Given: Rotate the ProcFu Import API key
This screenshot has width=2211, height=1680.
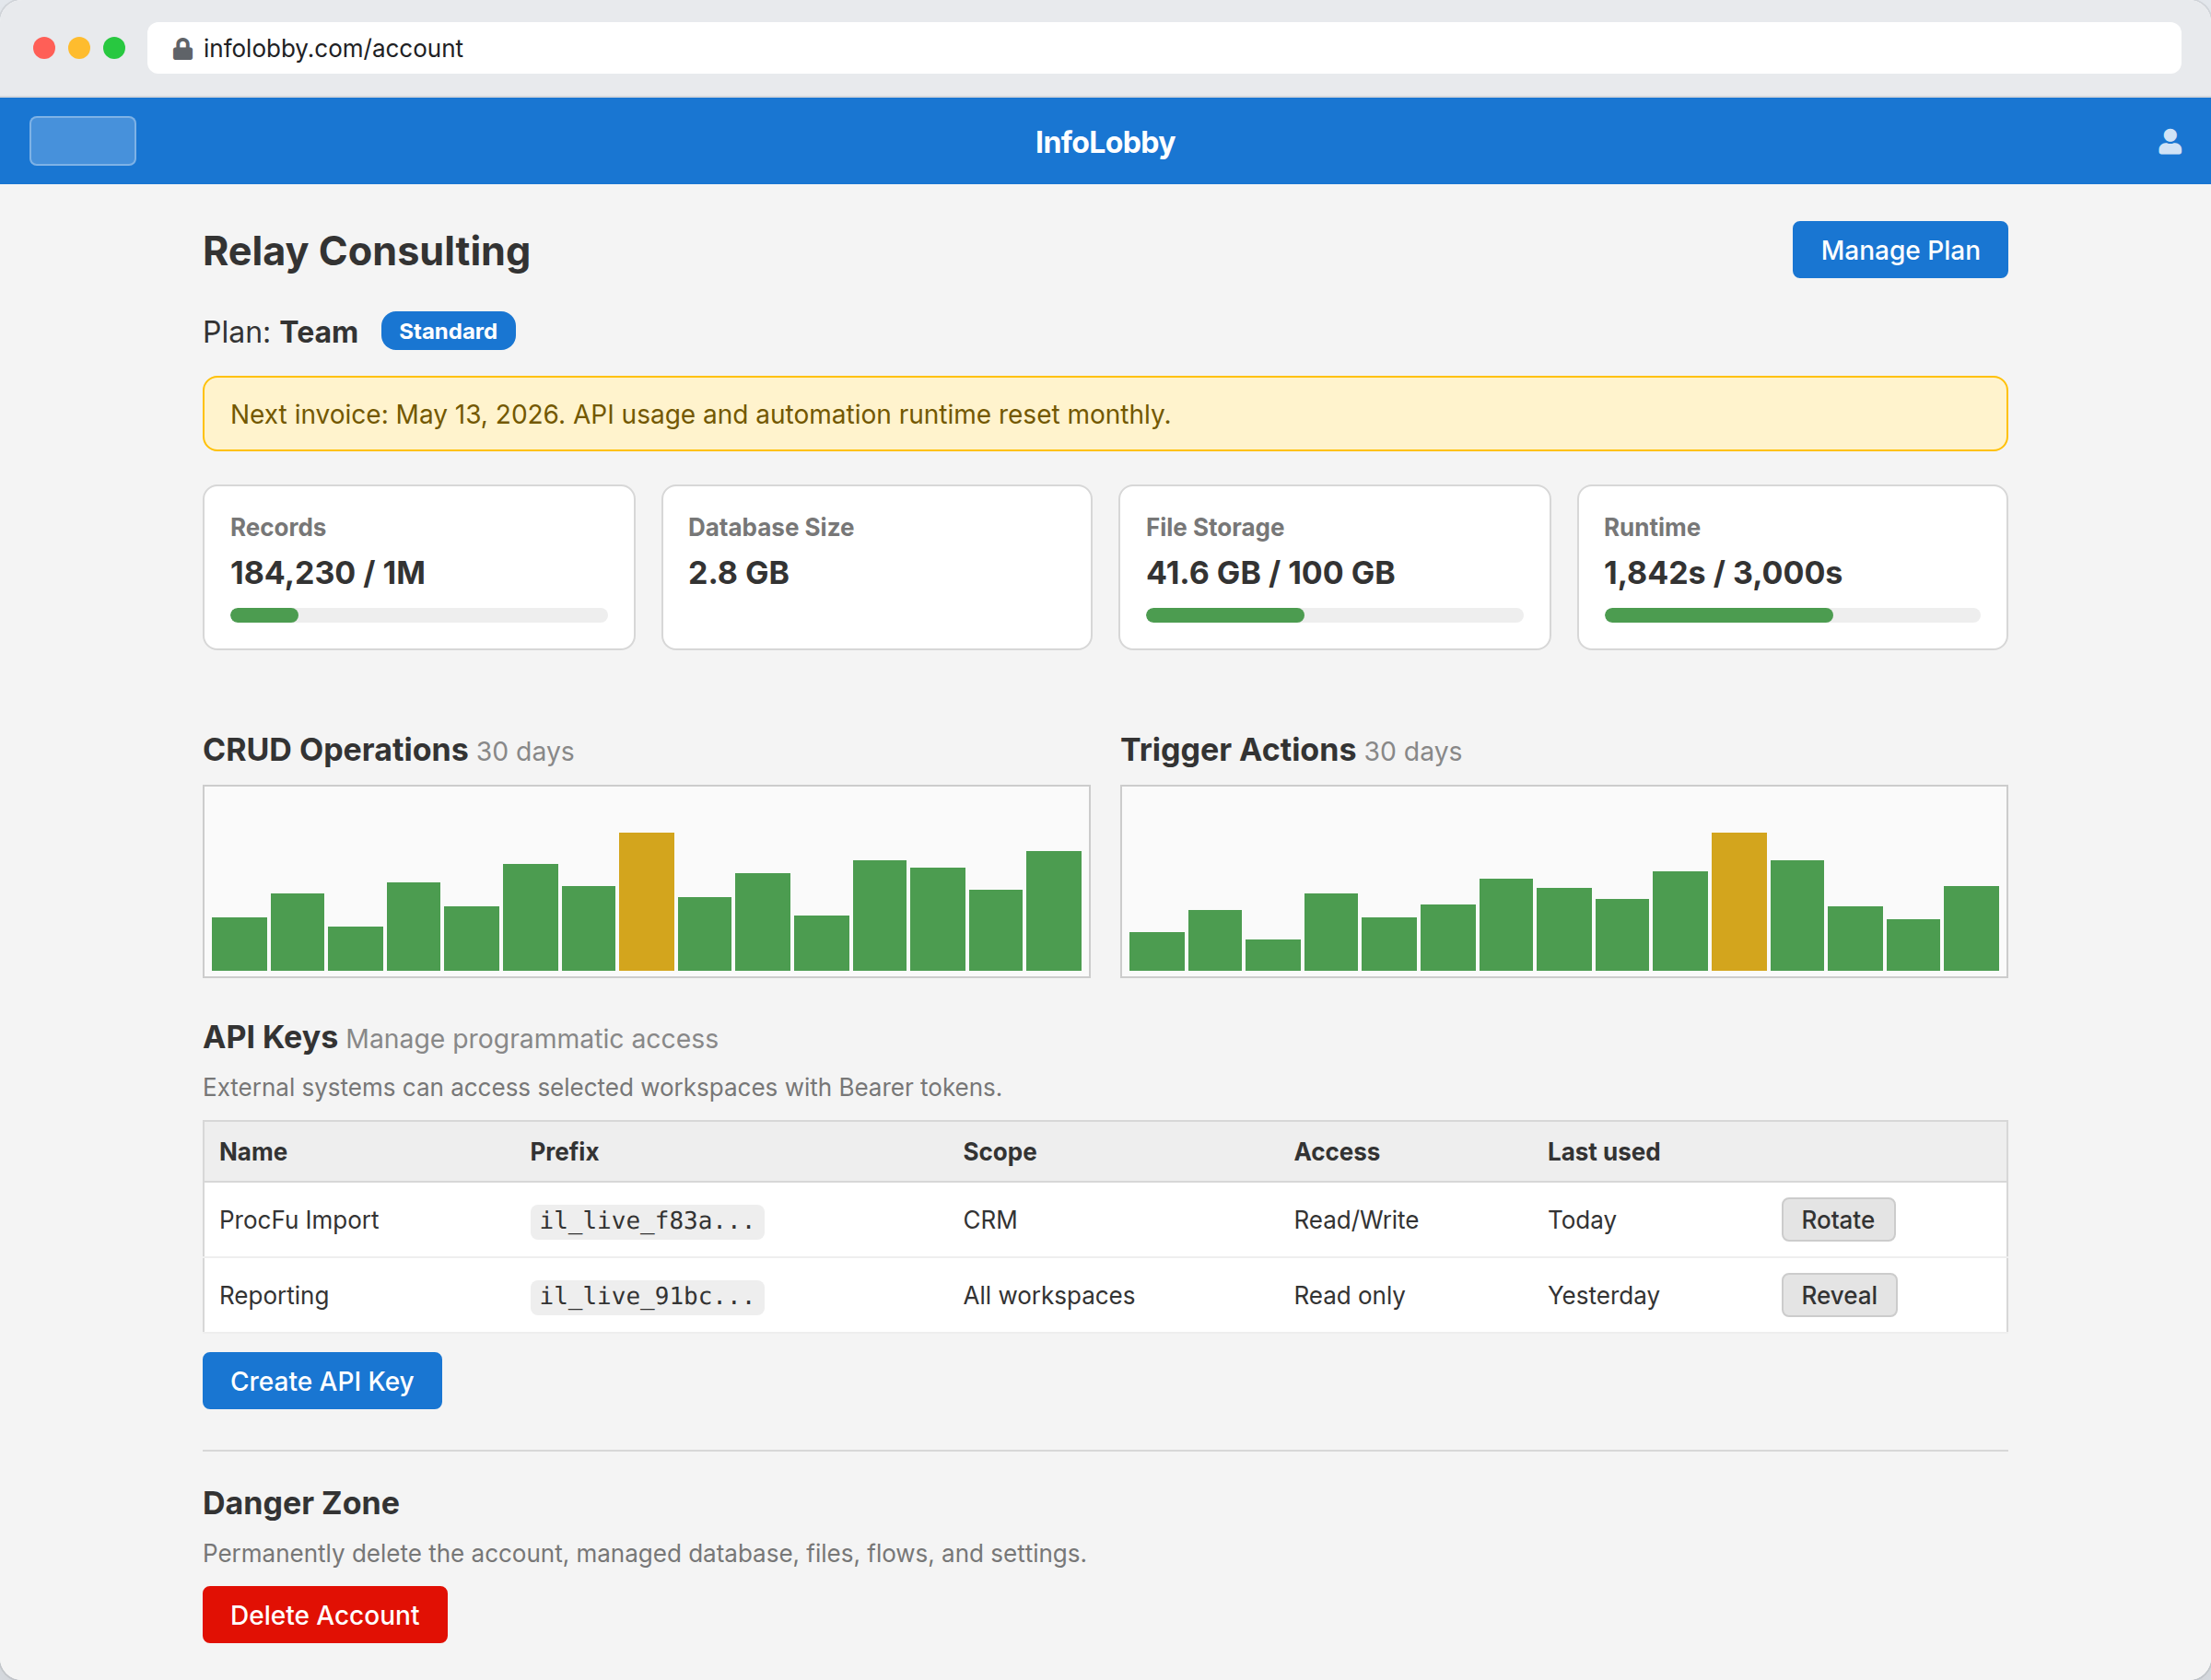Looking at the screenshot, I should [1837, 1219].
